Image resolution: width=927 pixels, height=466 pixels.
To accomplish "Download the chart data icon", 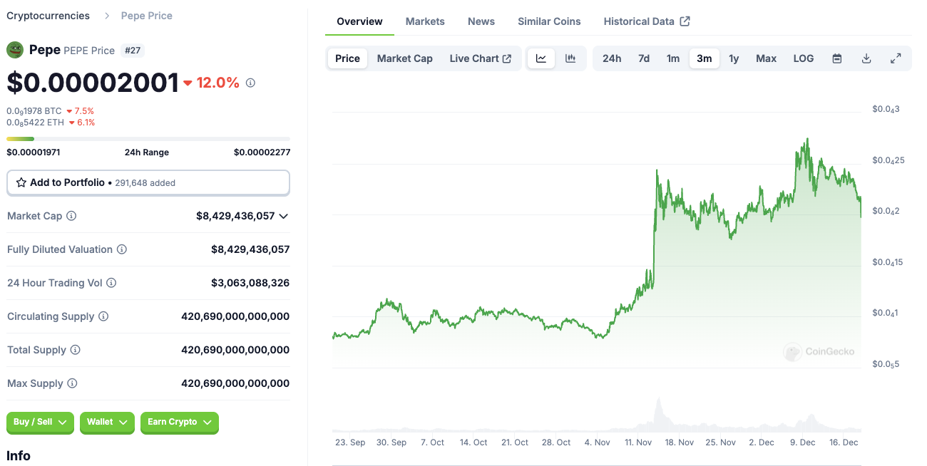I will point(866,58).
